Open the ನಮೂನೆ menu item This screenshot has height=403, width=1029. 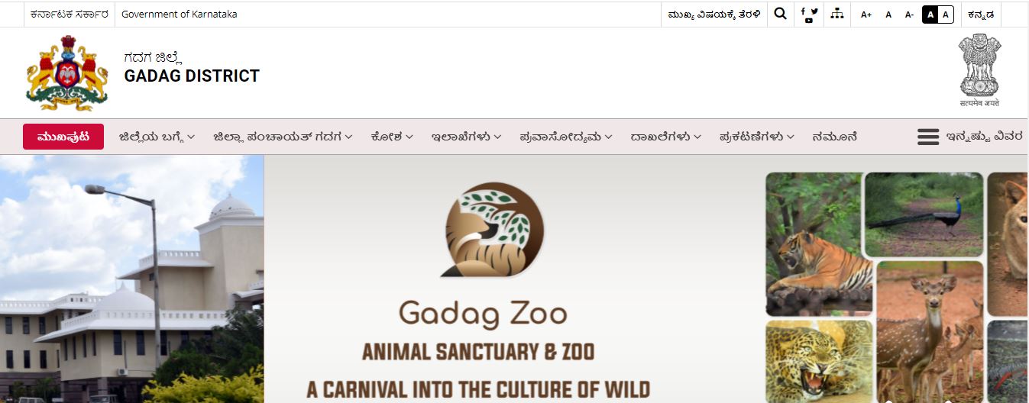(x=834, y=137)
